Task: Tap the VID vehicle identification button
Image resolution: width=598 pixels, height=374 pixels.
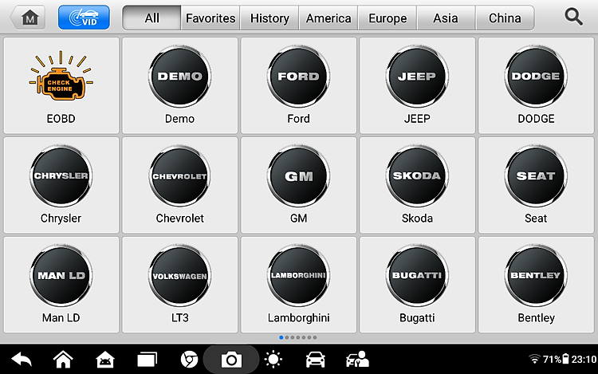Action: coord(84,18)
